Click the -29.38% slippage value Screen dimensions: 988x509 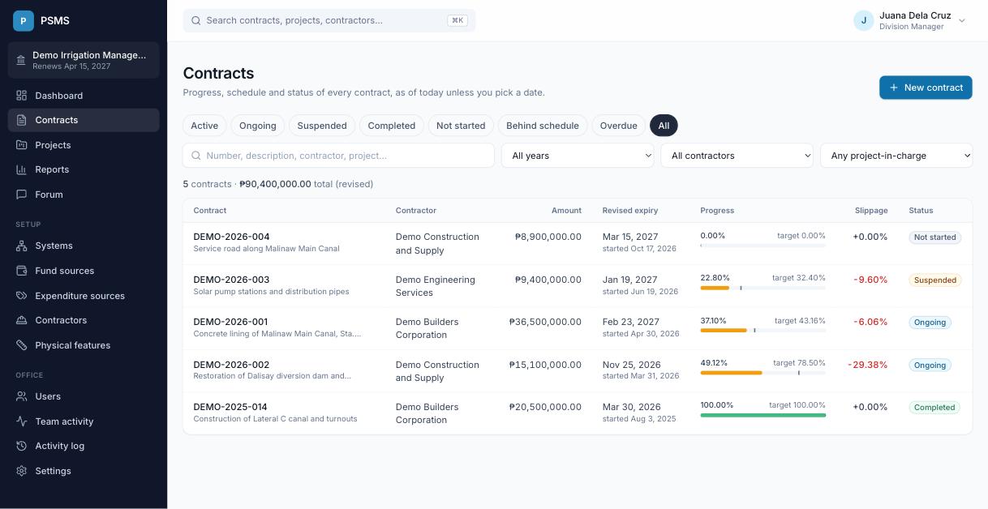867,365
